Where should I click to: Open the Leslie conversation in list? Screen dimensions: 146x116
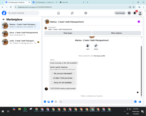click(20, 42)
